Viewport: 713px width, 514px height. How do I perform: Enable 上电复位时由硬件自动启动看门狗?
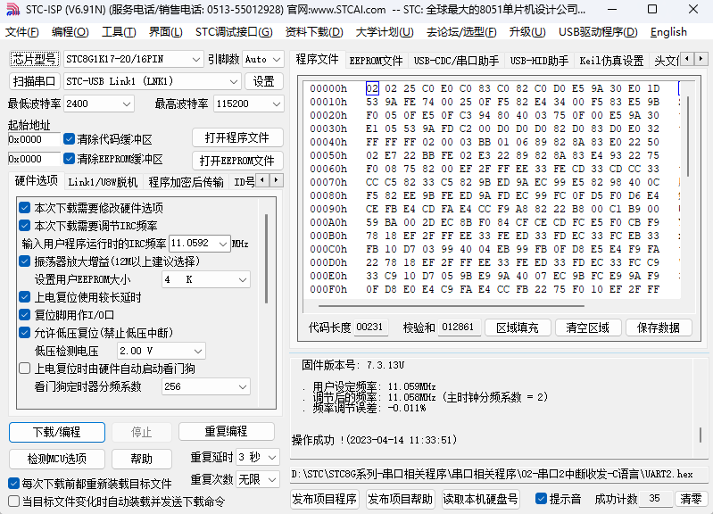coord(25,369)
